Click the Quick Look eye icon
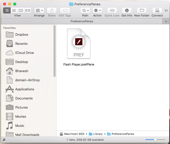Viewport: 170px width, 144px height. pos(112,10)
